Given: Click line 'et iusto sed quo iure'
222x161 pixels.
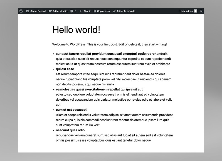Looking at the screenshot, I should click(110, 94).
